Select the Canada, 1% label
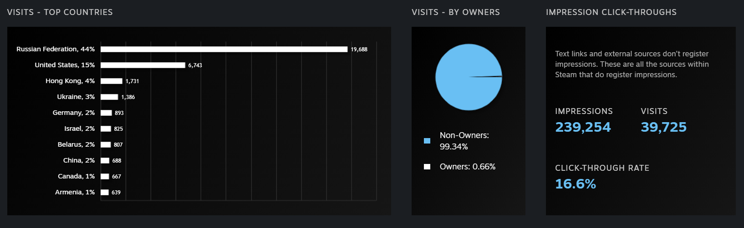This screenshot has height=228, width=744. (76, 176)
